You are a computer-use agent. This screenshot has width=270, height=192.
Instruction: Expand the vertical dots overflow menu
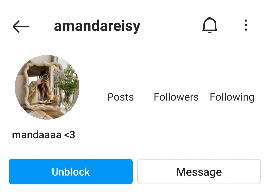(246, 25)
